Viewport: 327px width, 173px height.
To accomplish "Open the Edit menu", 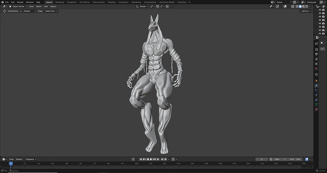I will [13, 2].
